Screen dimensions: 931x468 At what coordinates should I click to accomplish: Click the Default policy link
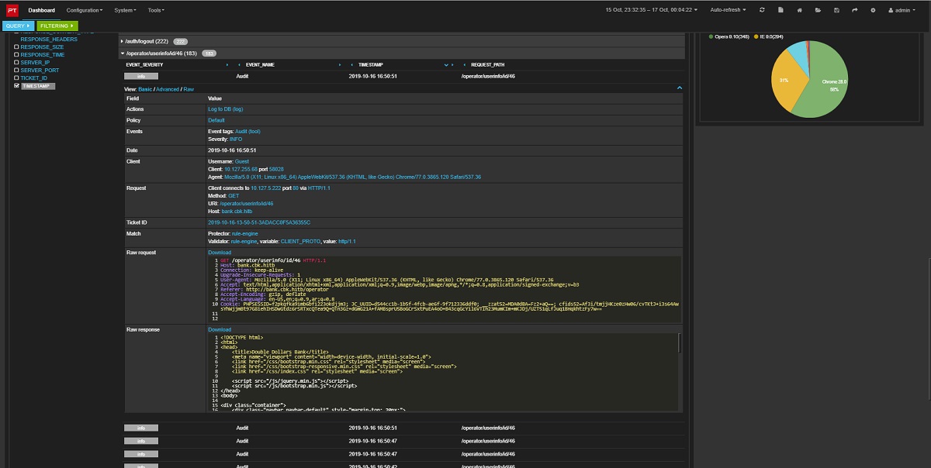[x=216, y=120]
